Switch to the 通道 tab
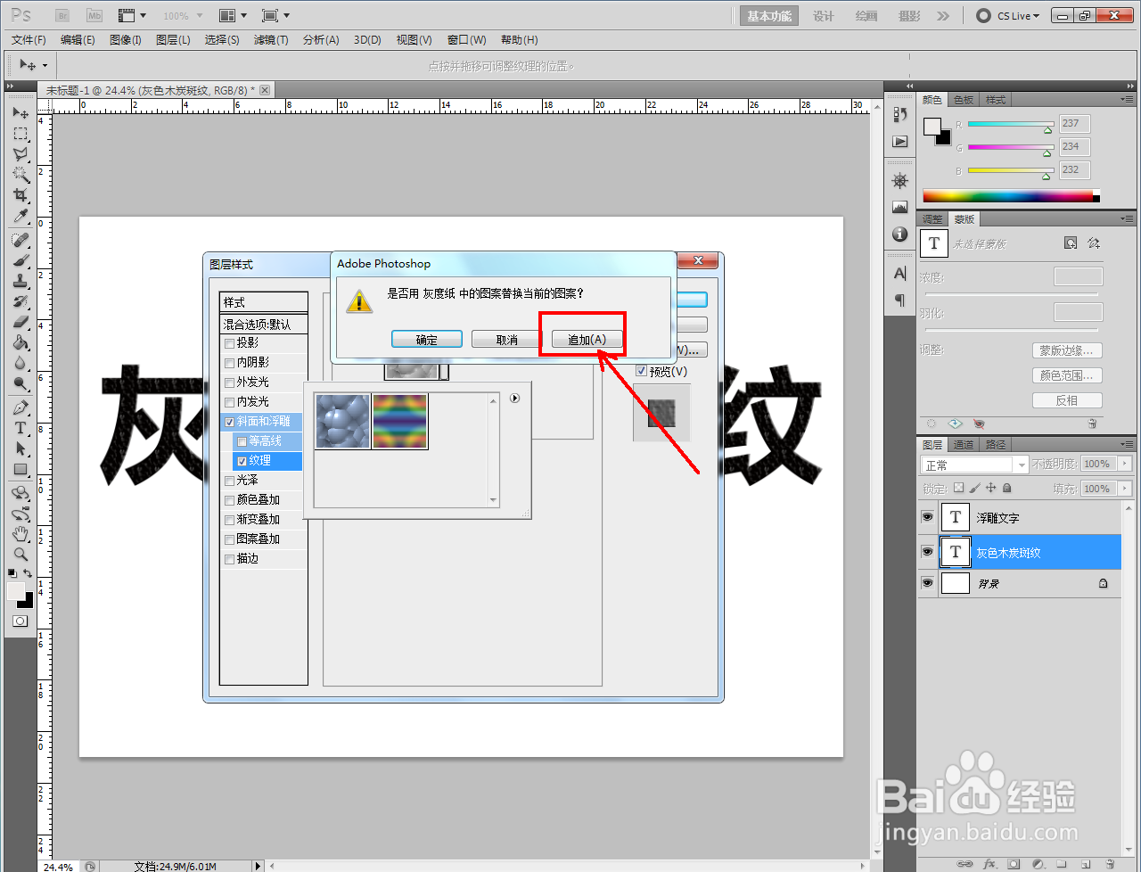The image size is (1141, 872). click(964, 444)
